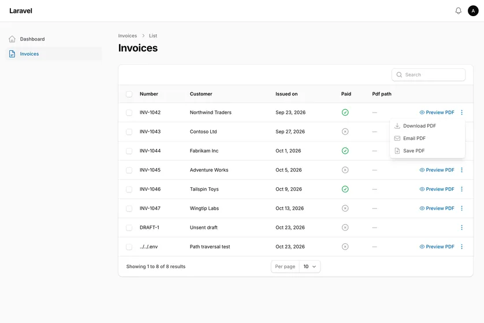Viewport: 484px width, 323px height.
Task: Click the paid check icon for INV-1042
Action: click(x=345, y=113)
